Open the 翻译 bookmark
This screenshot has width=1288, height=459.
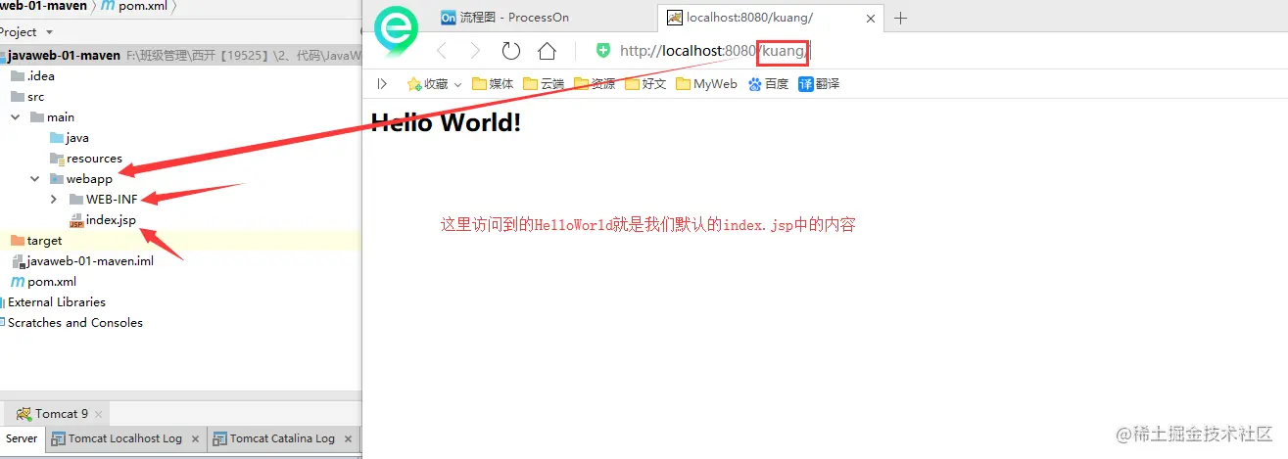819,84
